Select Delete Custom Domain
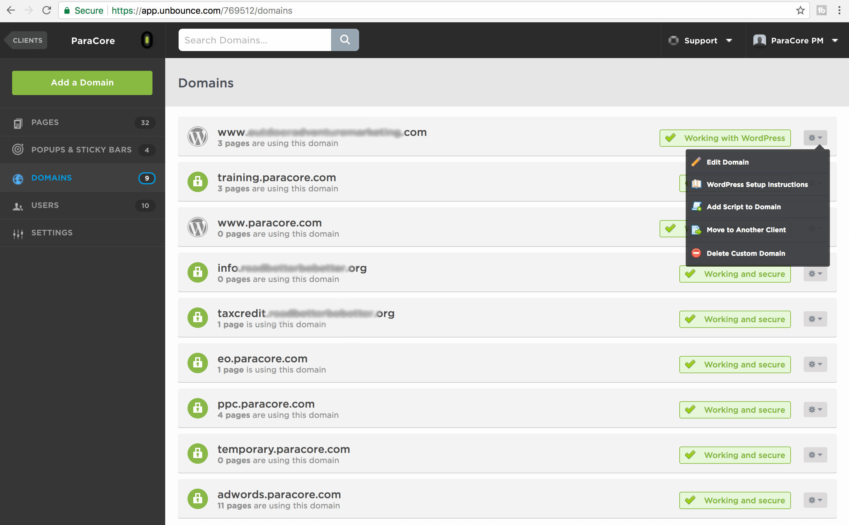This screenshot has width=849, height=525. pyautogui.click(x=757, y=254)
